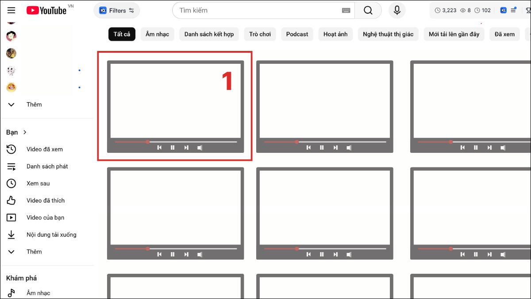Select the Nghệ thuật thị giác chip
The image size is (531, 299).
coord(388,34)
